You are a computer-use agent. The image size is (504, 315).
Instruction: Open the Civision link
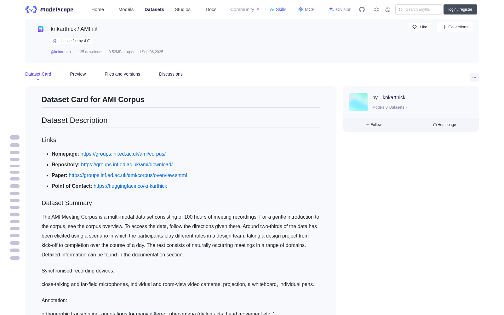click(340, 9)
